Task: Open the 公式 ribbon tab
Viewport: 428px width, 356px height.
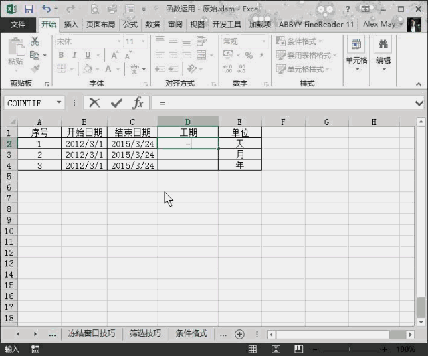Action: point(130,25)
